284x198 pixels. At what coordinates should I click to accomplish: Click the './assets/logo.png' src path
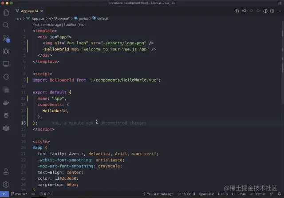(123, 43)
